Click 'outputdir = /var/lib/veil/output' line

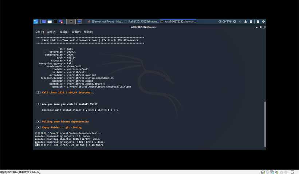point(72,75)
